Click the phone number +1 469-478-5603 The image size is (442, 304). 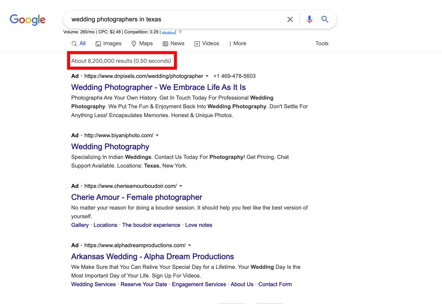[x=234, y=76]
